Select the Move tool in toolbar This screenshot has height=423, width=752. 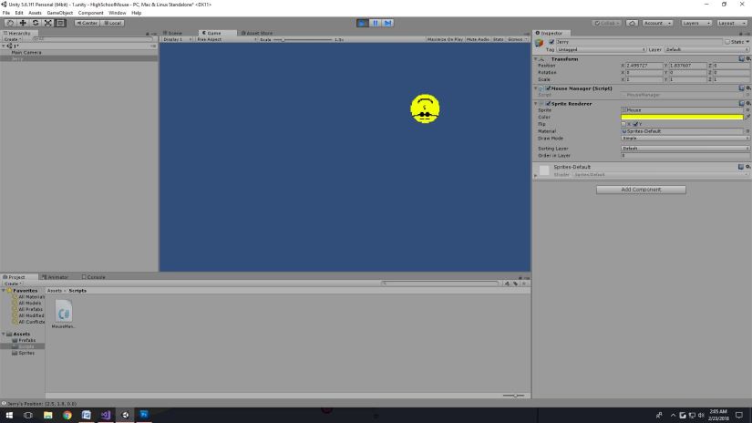23,23
